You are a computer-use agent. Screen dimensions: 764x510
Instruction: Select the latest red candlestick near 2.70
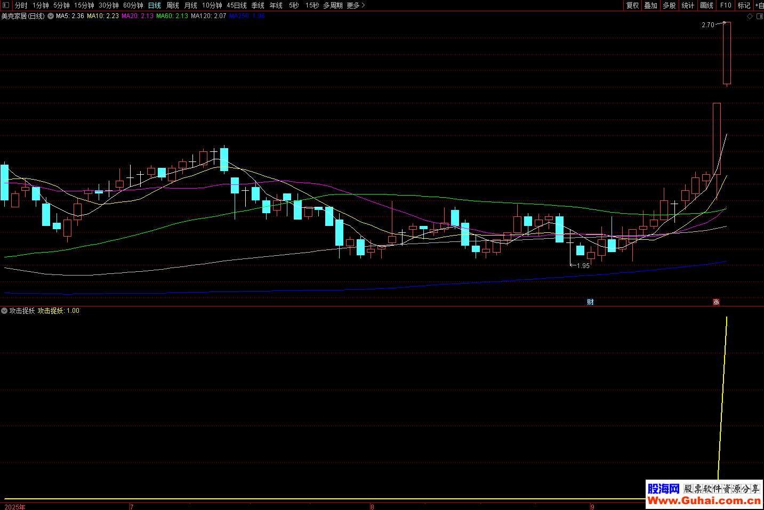(727, 53)
